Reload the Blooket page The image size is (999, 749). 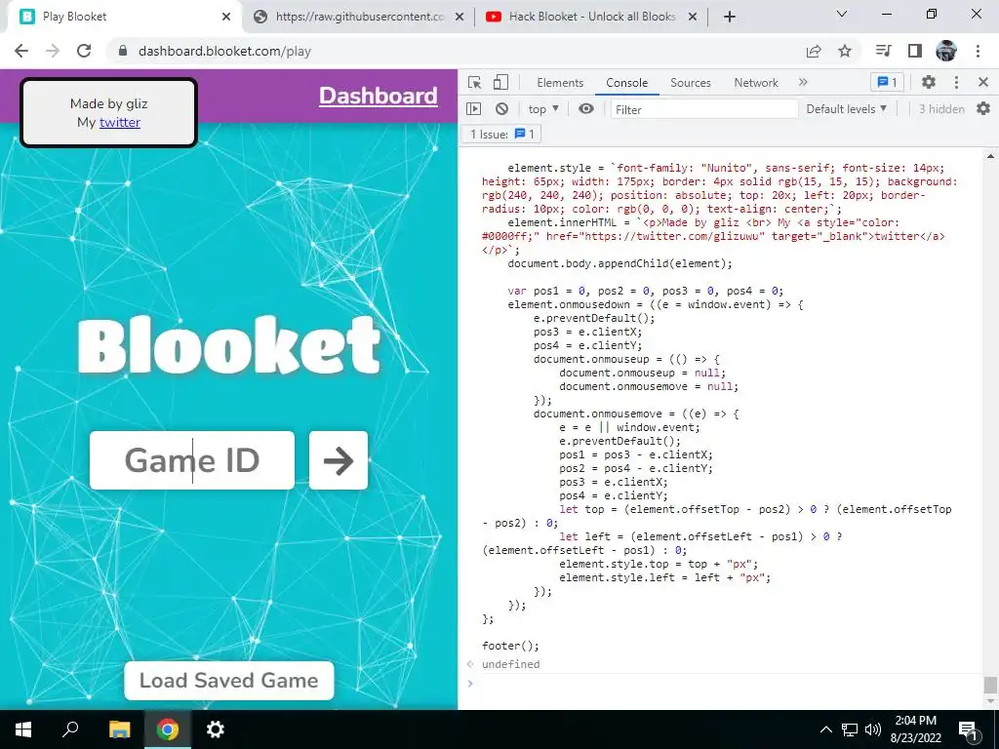click(84, 51)
